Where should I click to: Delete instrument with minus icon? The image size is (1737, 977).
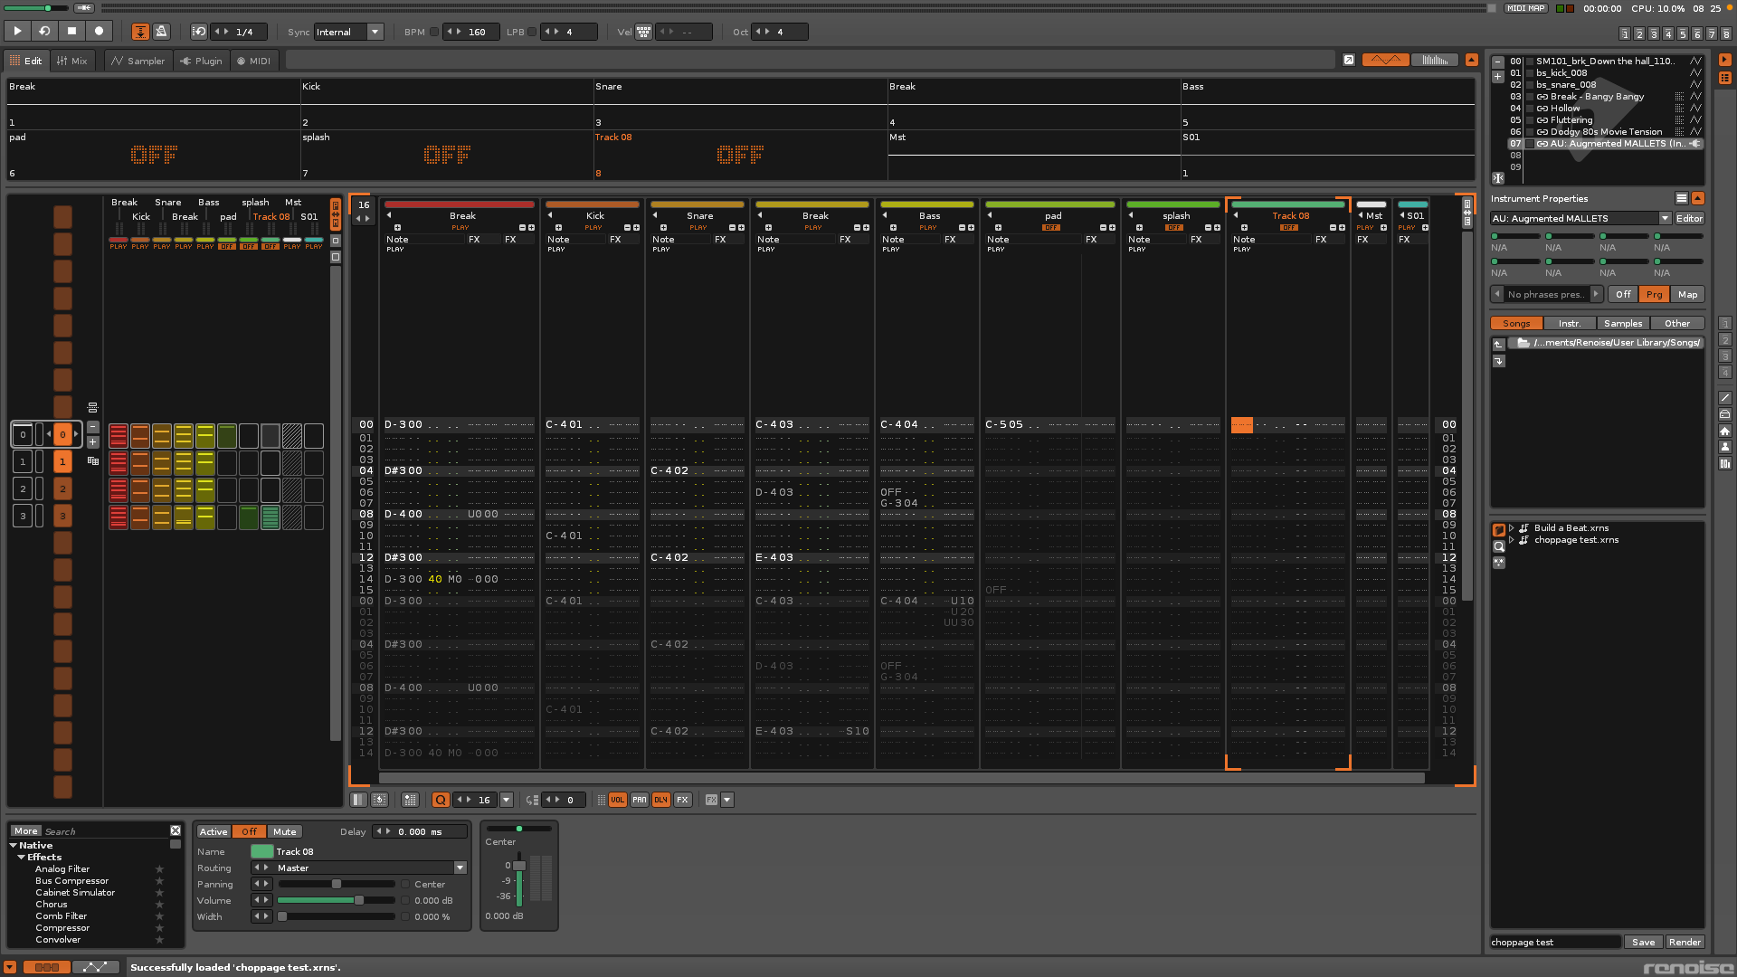coord(1498,62)
